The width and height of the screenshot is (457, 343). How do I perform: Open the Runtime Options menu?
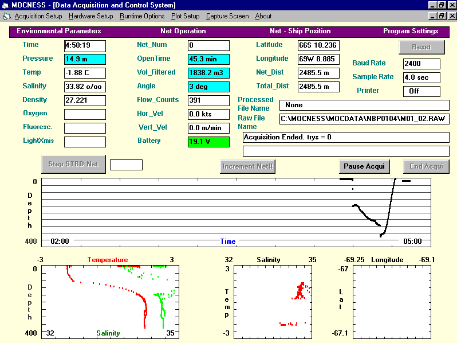(142, 16)
